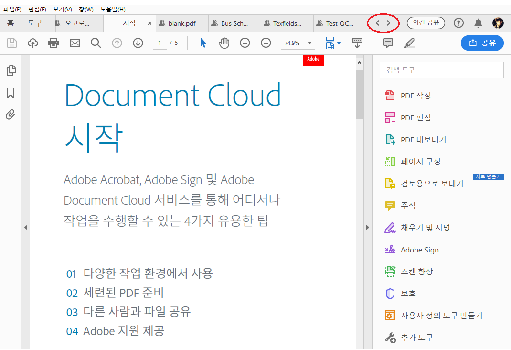
Task: Open the 채우기 및 서명 tool
Action: (x=417, y=228)
